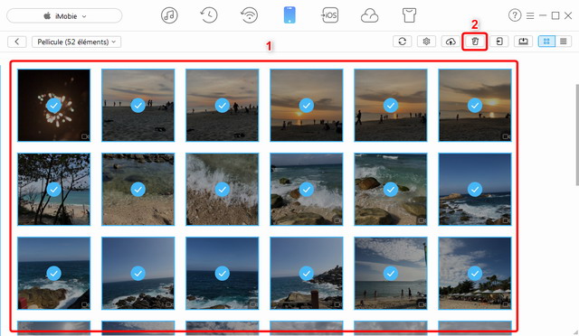Click the help question mark icon
Image resolution: width=579 pixels, height=336 pixels.
click(515, 15)
